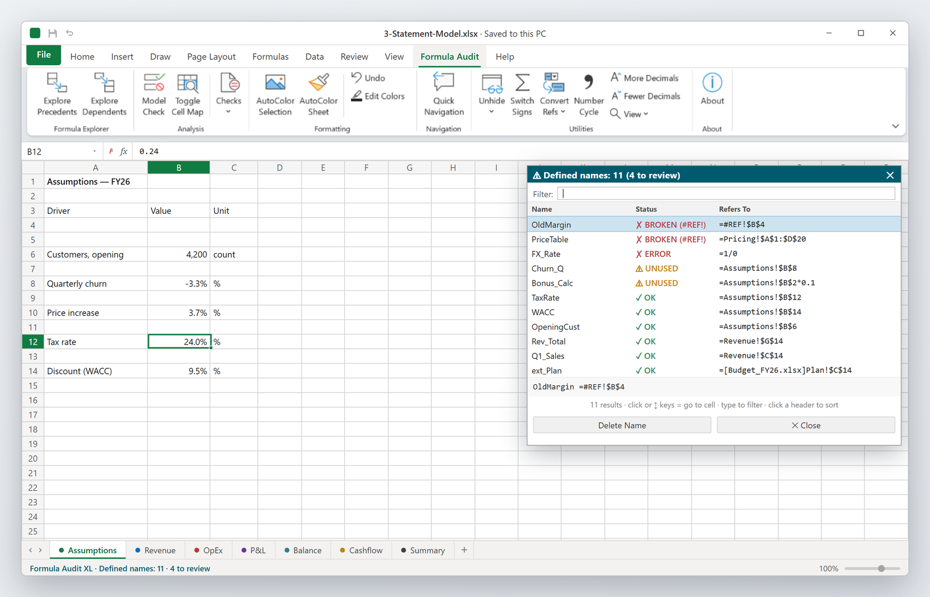This screenshot has width=930, height=597.
Task: Open the Checks dropdown
Action: pyautogui.click(x=229, y=94)
